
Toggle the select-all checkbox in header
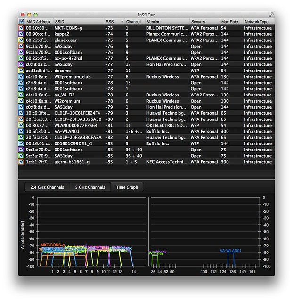tap(22, 21)
